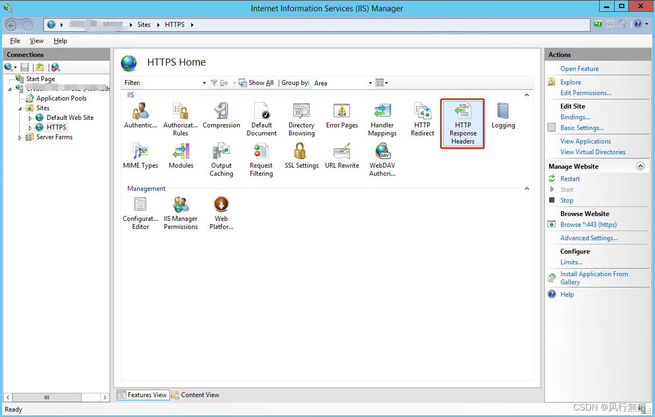Click the delete connection icon in Connections toolbar
This screenshot has height=417, width=655.
[x=55, y=67]
